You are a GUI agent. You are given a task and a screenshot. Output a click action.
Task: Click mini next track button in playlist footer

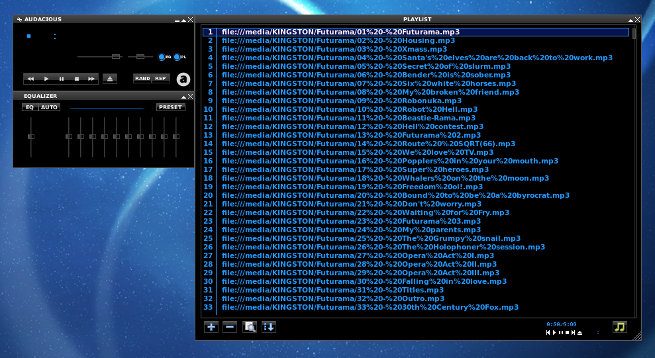click(x=573, y=333)
